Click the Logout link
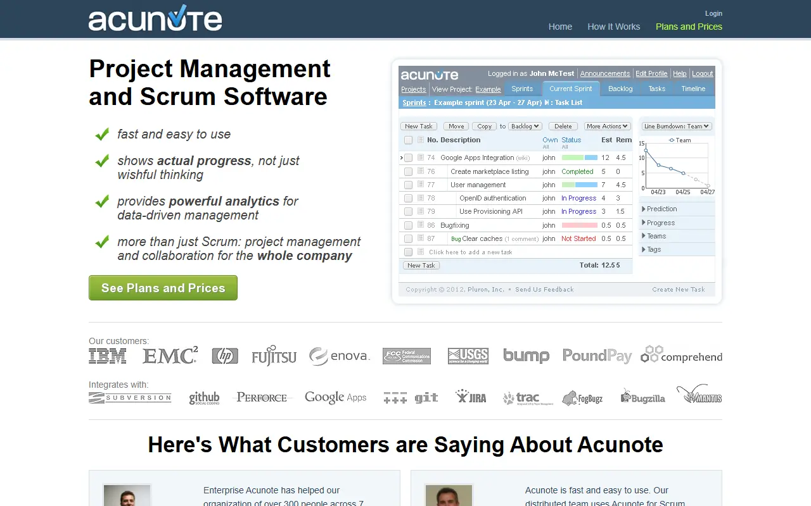 [x=703, y=73]
